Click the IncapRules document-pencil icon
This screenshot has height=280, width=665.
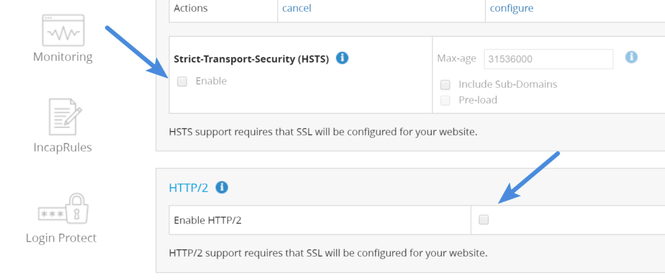click(x=62, y=117)
